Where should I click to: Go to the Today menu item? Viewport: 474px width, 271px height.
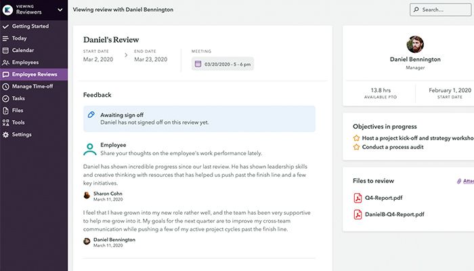tap(20, 38)
